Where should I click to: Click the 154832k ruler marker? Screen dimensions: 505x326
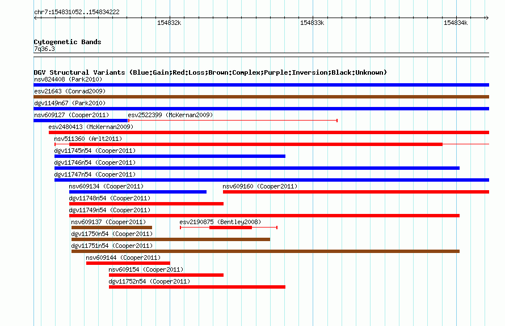pyautogui.click(x=169, y=23)
